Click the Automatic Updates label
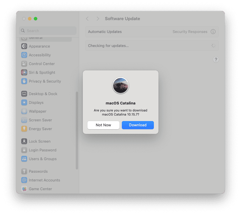Image resolution: width=241 pixels, height=215 pixels. point(105,32)
